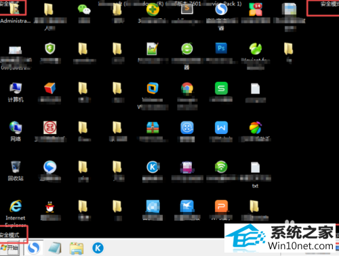Open the colorful cube app icon

[x=50, y=88]
